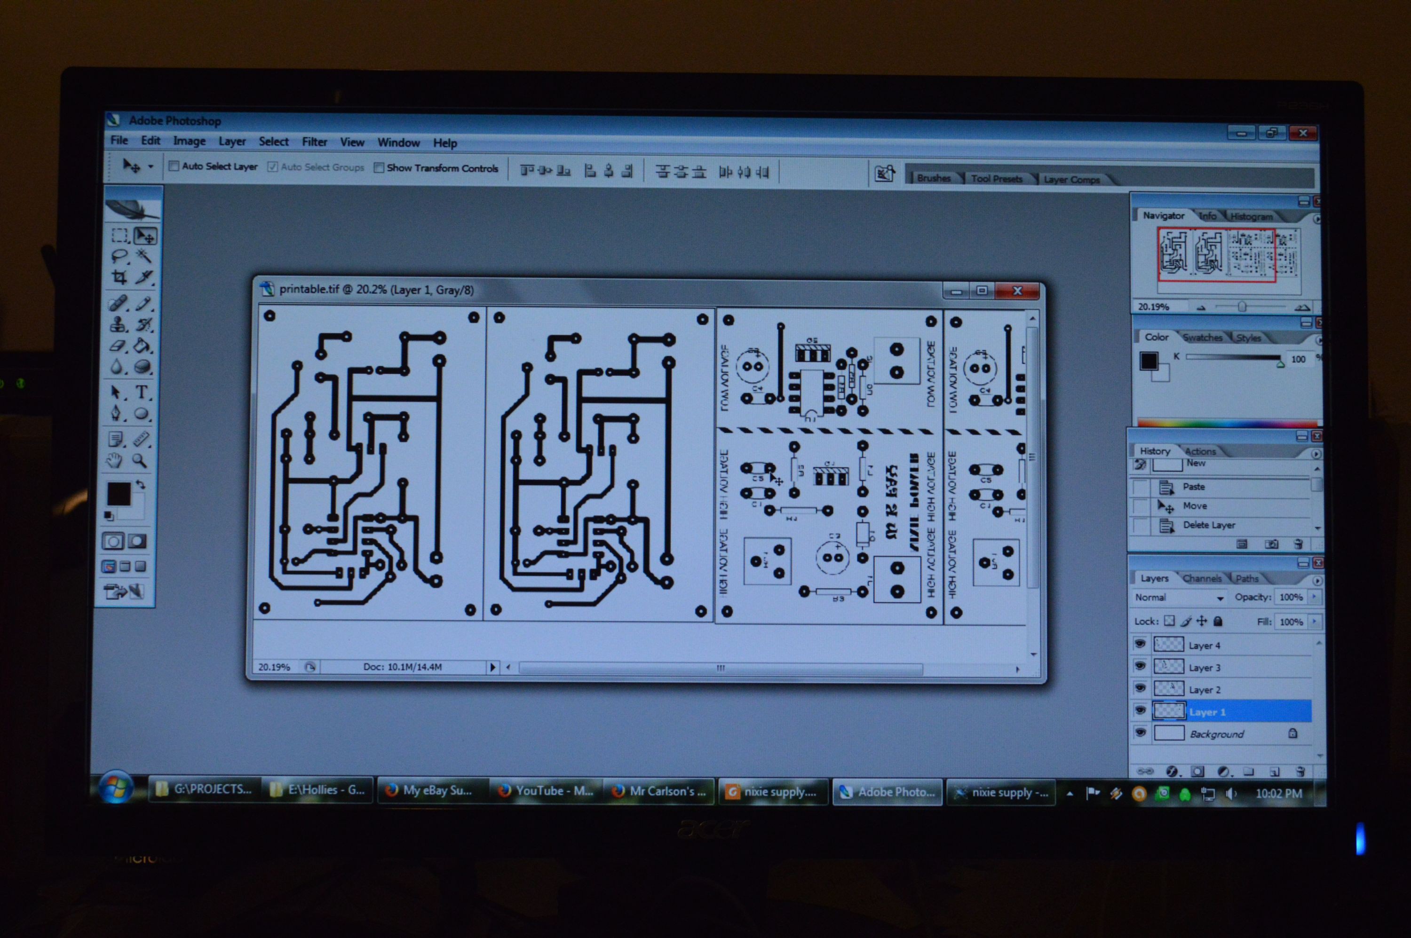Click Edit in ImageReady button

pyautogui.click(x=123, y=591)
